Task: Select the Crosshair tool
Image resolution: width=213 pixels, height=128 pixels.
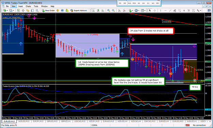Action: tap(155, 11)
